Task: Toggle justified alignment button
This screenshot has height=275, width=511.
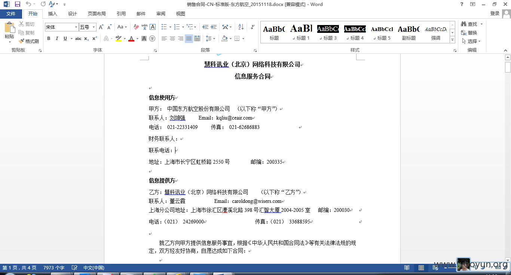Action: (189, 38)
